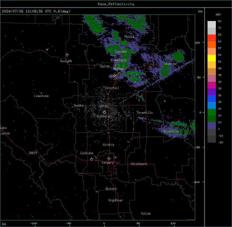The image size is (232, 227).
Task: Click the Limestone label
Action: point(41,96)
